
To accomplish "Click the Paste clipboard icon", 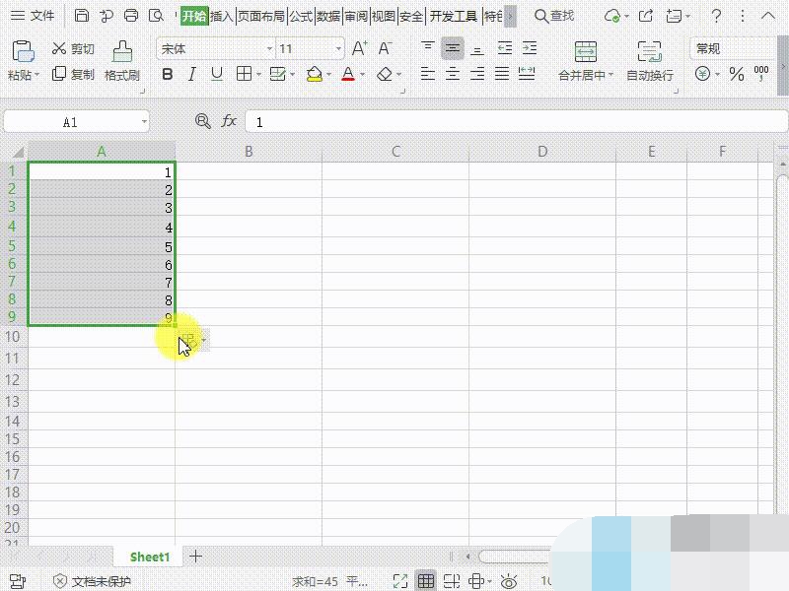I will click(x=23, y=52).
